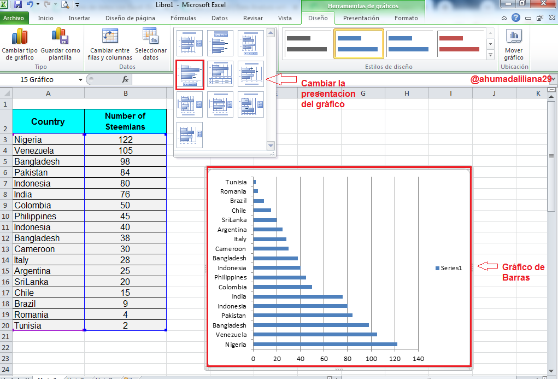Select column B header
The image size is (558, 379).
click(x=125, y=94)
